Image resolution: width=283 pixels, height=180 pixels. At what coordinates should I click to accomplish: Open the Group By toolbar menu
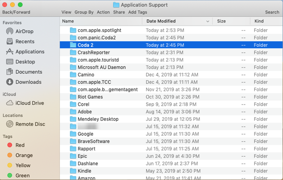[84, 12]
